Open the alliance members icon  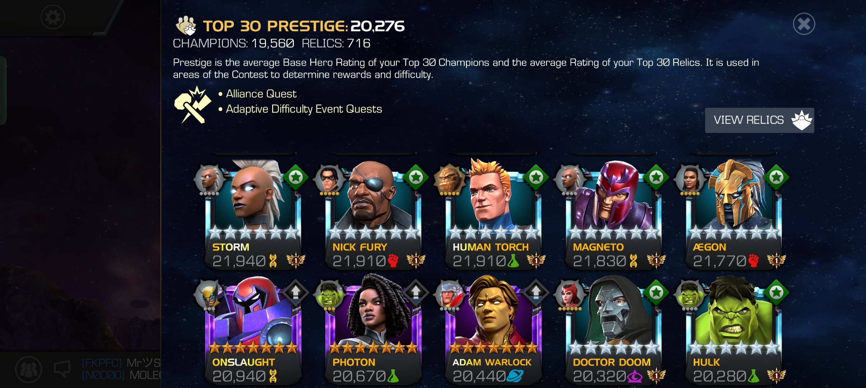click(x=29, y=369)
